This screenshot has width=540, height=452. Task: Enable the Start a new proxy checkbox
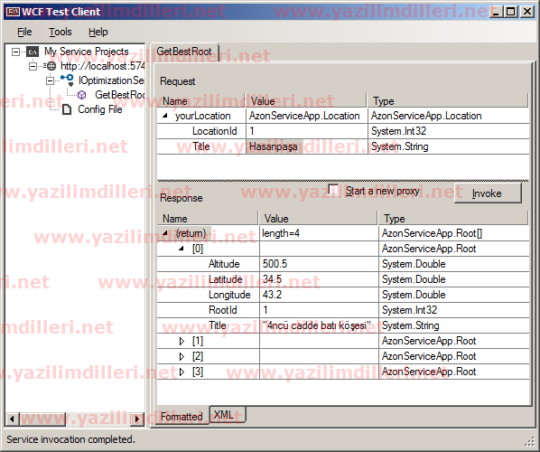[333, 190]
